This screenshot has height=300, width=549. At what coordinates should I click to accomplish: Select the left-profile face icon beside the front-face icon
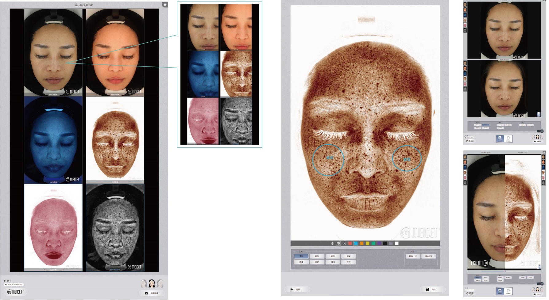144,283
